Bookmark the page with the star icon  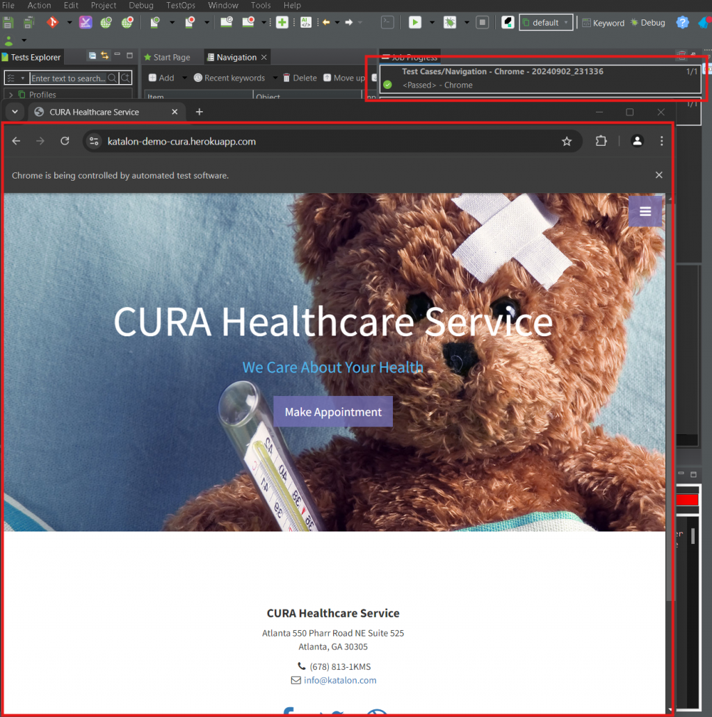click(x=567, y=141)
